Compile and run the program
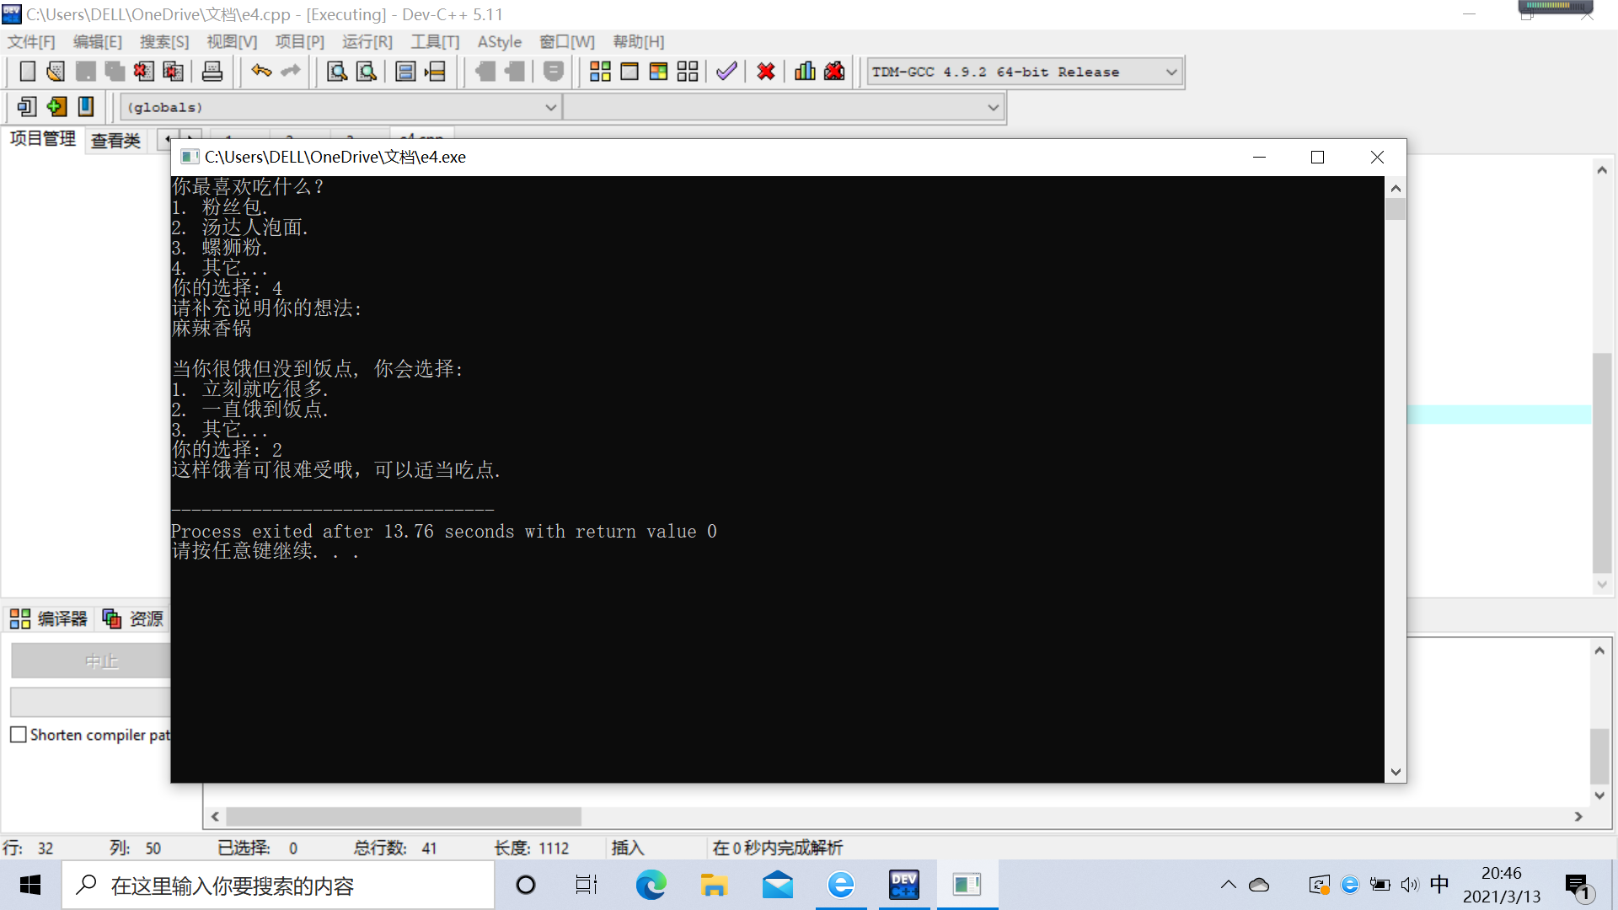The image size is (1618, 910). tap(658, 72)
